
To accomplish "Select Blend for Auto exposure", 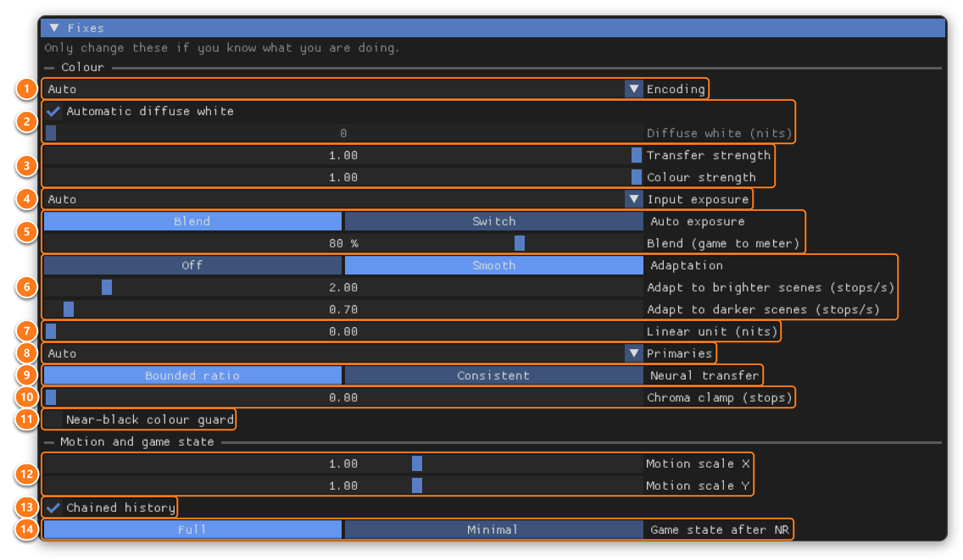I will (x=192, y=221).
